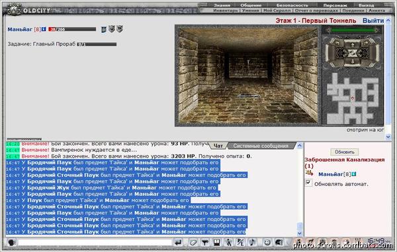Toggle the Обновлять автомат checkbox
The height and width of the screenshot is (252, 397).
pyautogui.click(x=308, y=183)
